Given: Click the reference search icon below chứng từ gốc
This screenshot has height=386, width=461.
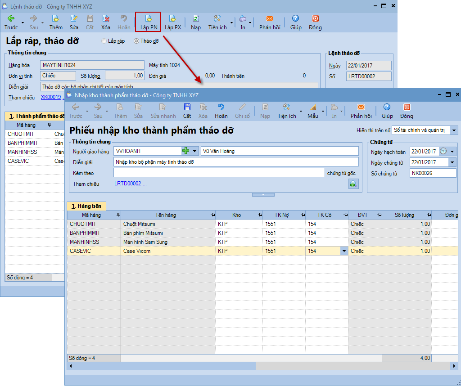Looking at the screenshot, I should point(353,184).
